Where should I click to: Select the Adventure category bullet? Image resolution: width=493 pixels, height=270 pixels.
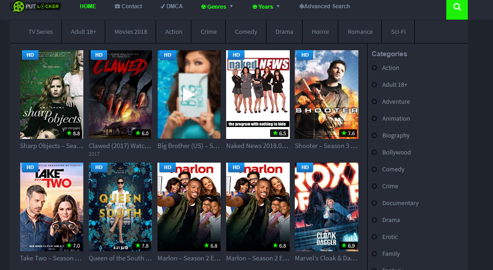click(374, 102)
